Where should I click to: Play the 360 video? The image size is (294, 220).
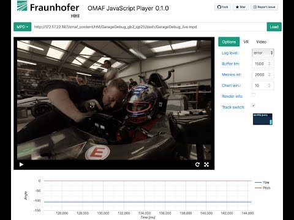coord(21,164)
